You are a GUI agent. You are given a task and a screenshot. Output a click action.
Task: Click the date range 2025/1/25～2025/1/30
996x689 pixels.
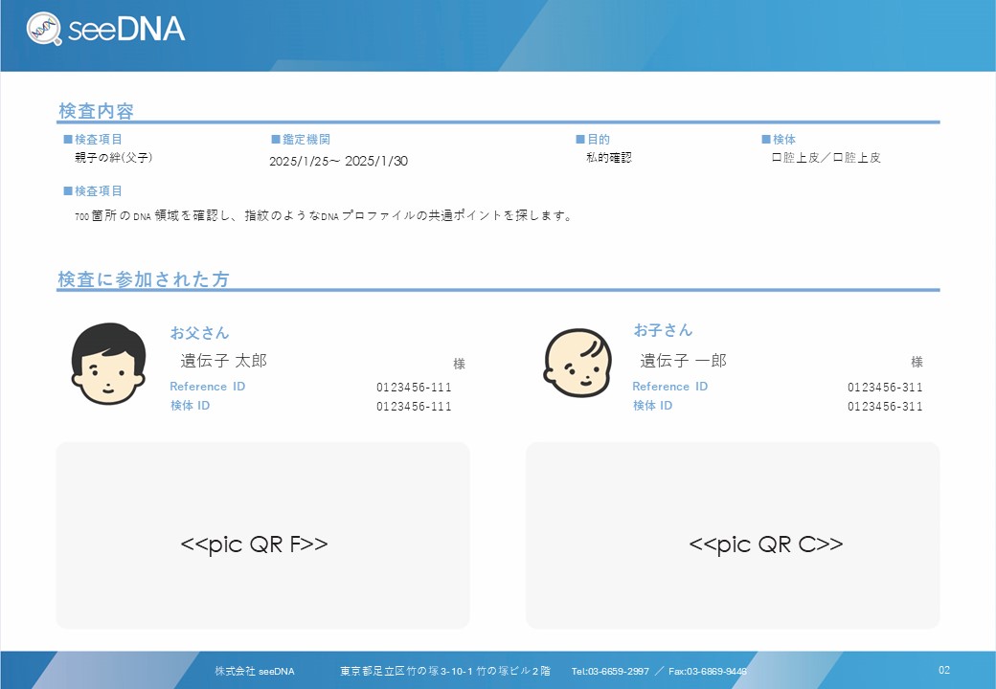(x=338, y=161)
